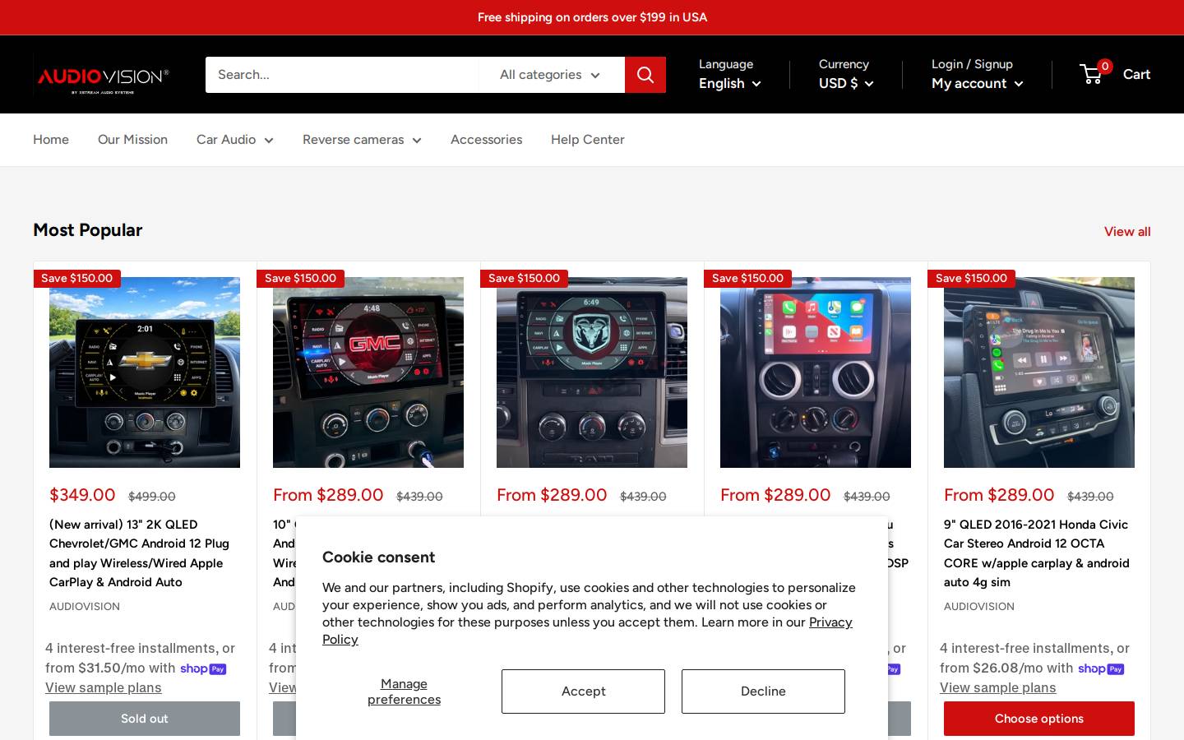View sample plans under Chevrolet product
The image size is (1184, 740).
(104, 687)
